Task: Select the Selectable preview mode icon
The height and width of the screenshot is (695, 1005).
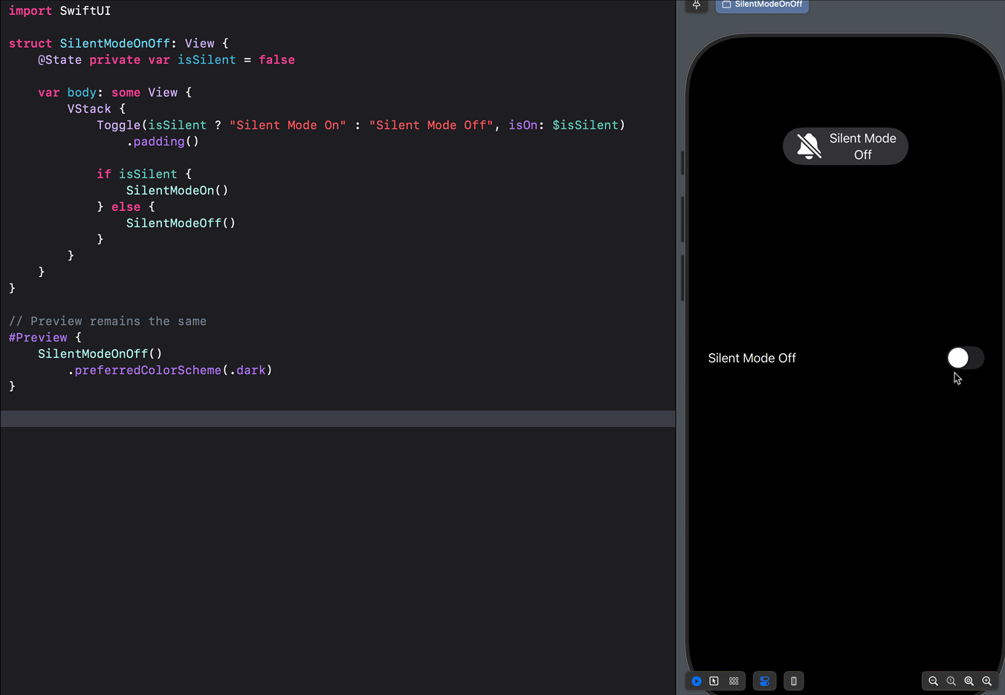Action: 714,681
